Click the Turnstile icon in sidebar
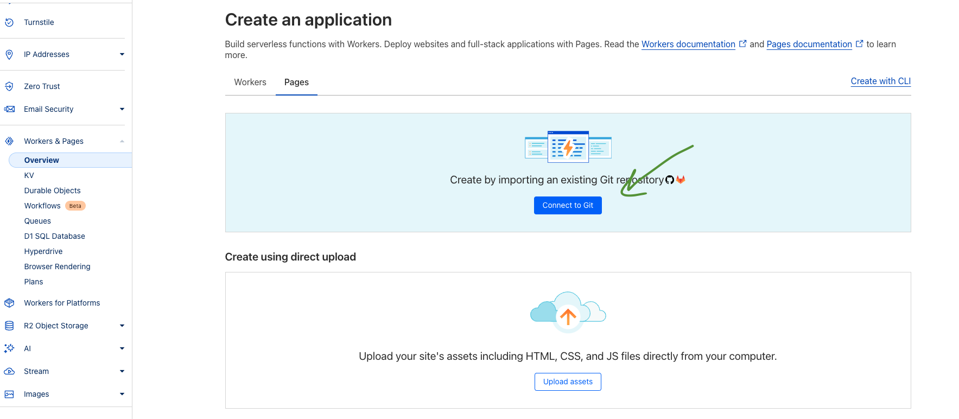This screenshot has width=959, height=419. tap(9, 22)
